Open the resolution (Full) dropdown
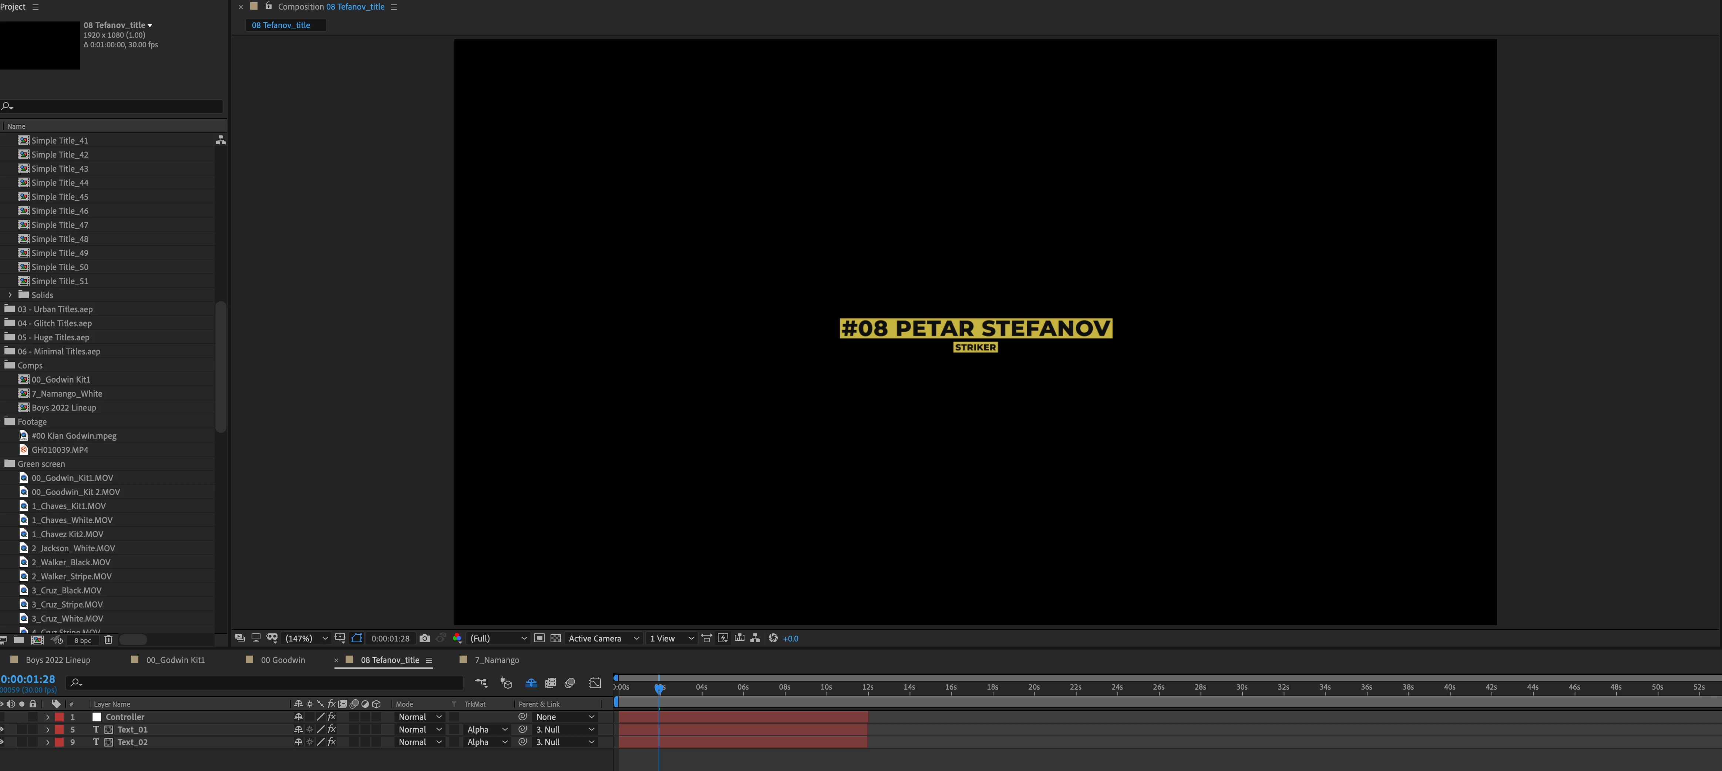1722x771 pixels. [x=498, y=638]
